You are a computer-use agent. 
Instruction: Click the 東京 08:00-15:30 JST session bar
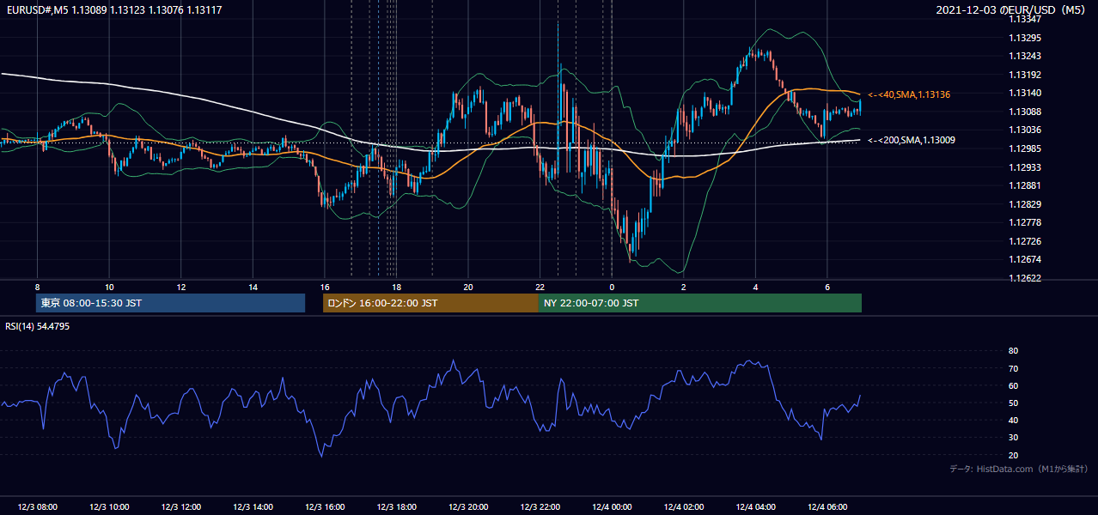tap(171, 303)
